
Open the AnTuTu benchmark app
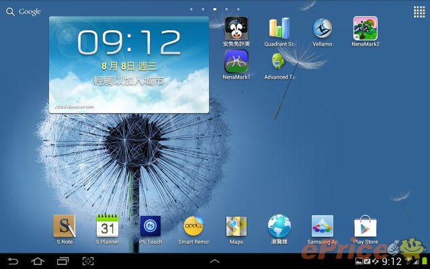236,28
